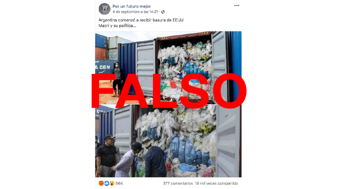The width and height of the screenshot is (337, 189).
Task: Open the 4 de septiembre timestamp link
Action: [x=135, y=12]
